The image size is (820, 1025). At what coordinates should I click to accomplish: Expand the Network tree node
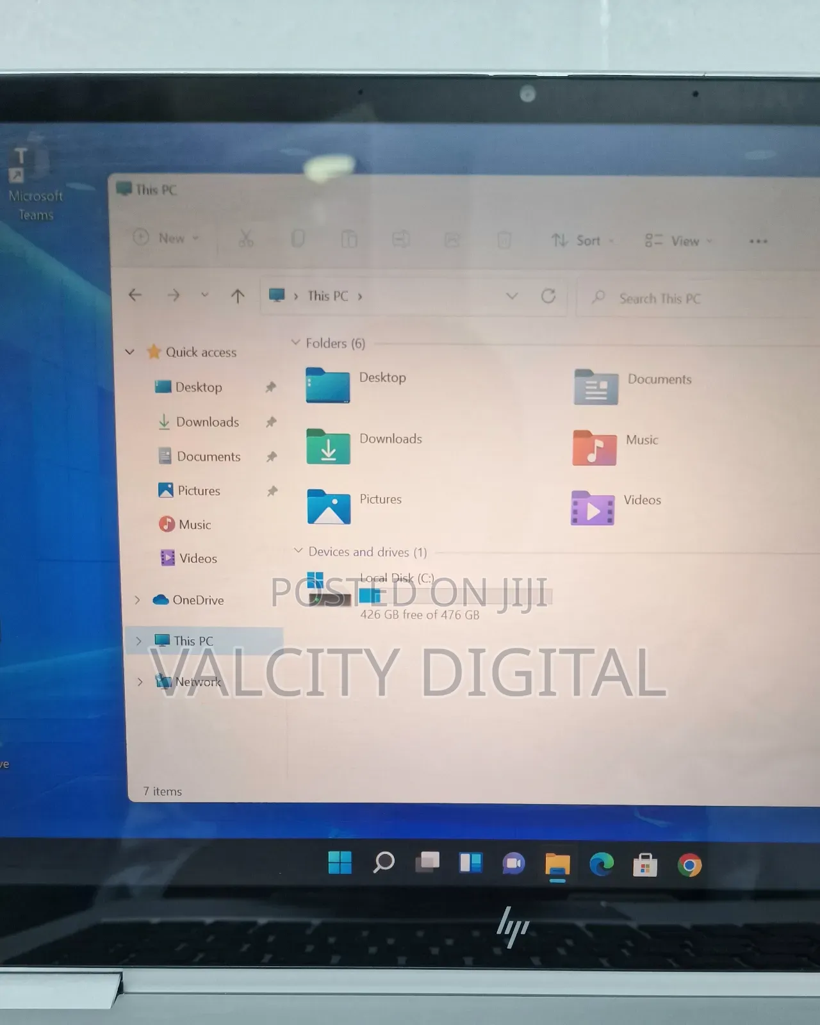pos(140,682)
